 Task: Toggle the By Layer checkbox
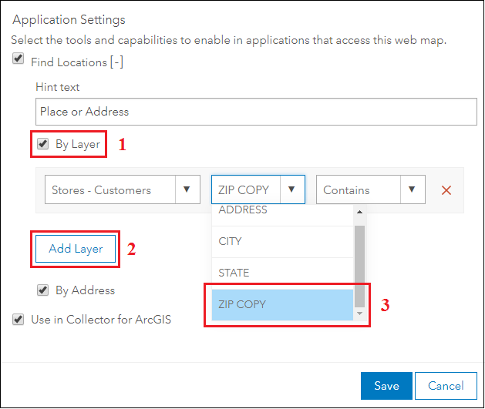(x=42, y=143)
